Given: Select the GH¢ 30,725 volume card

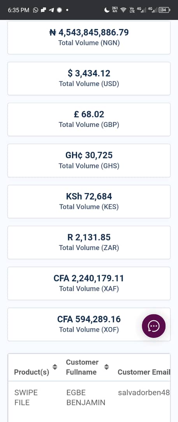Looking at the screenshot, I should (89, 161).
